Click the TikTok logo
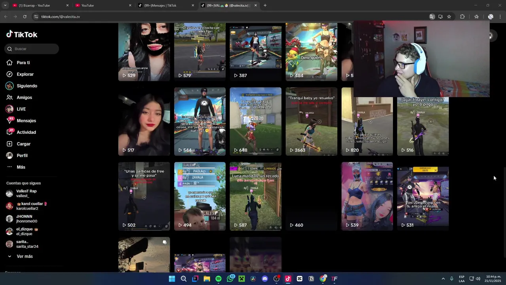The height and width of the screenshot is (285, 506). 22,34
